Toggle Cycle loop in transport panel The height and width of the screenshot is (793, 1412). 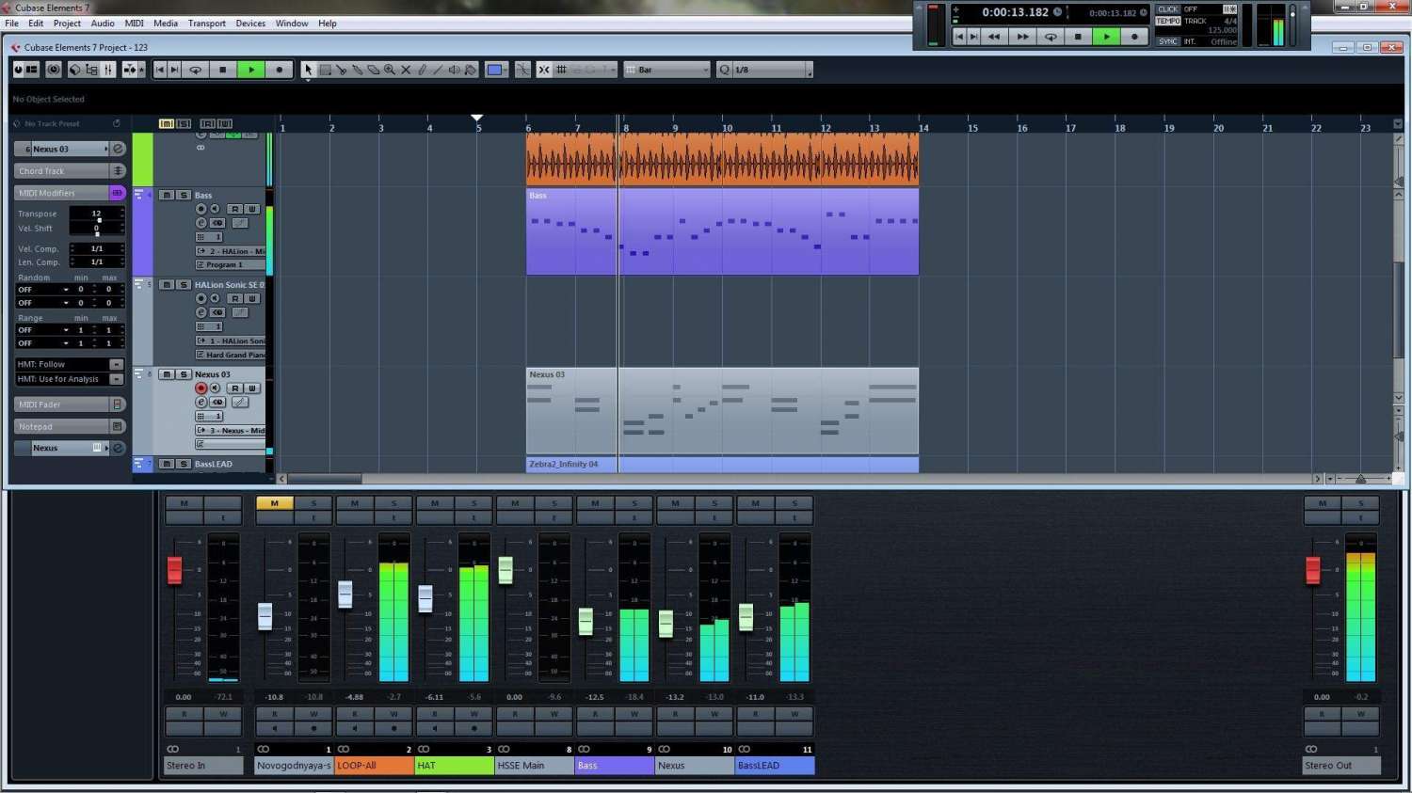tap(1051, 37)
